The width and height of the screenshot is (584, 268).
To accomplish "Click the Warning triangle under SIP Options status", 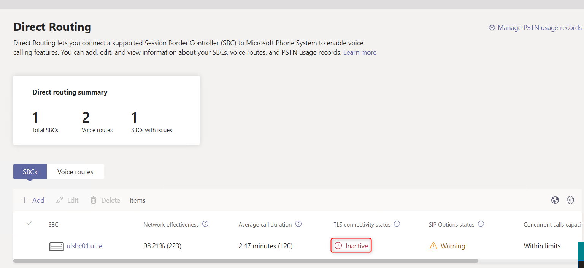I will [x=433, y=246].
